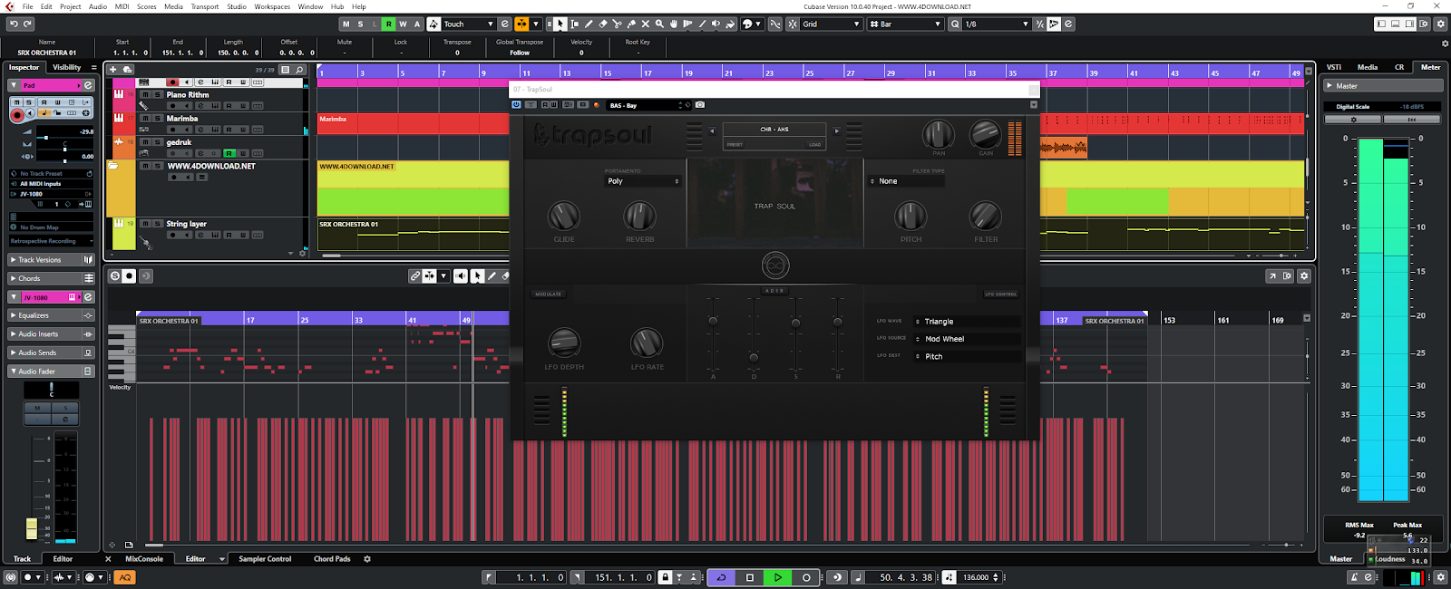Click the Master button in meter panel
Image resolution: width=1451 pixels, height=589 pixels.
coord(1383,86)
